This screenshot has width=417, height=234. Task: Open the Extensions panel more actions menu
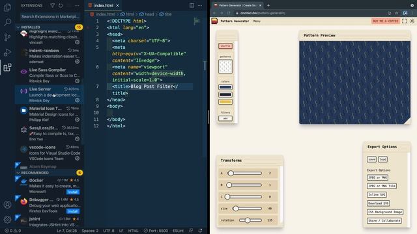(x=77, y=5)
